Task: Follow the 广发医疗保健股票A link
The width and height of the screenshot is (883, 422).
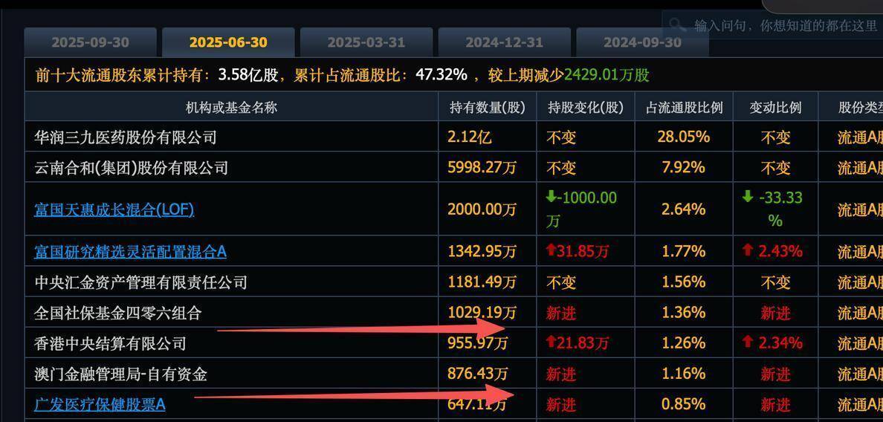Action: tap(100, 404)
